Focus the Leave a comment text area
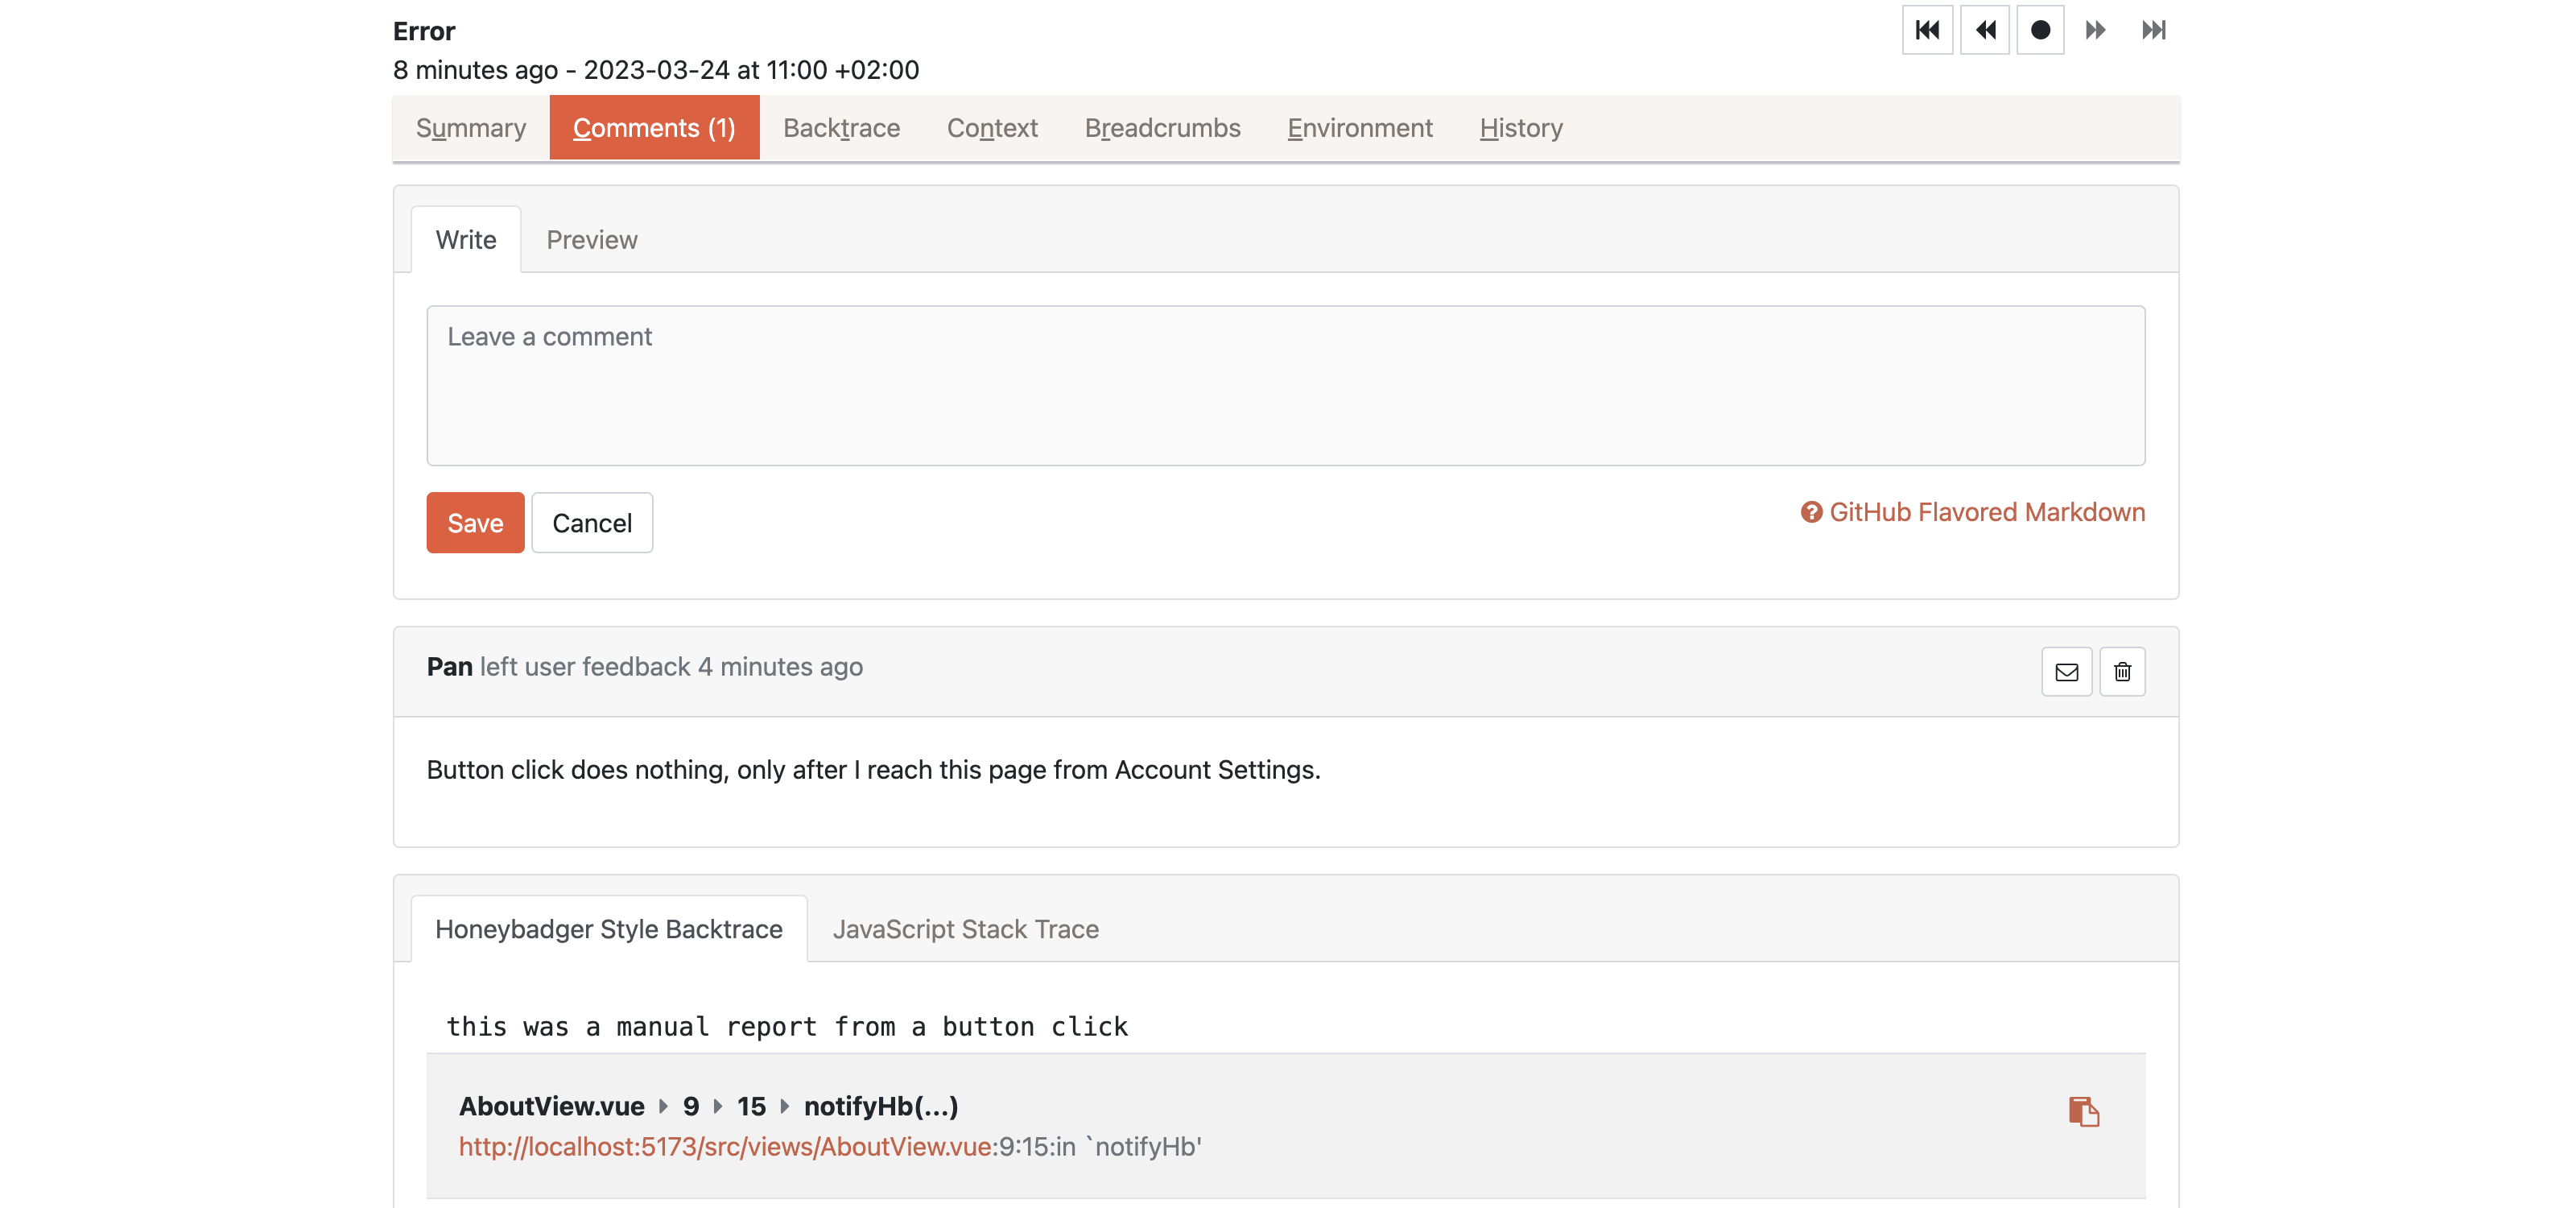This screenshot has width=2576, height=1208. (x=1285, y=386)
